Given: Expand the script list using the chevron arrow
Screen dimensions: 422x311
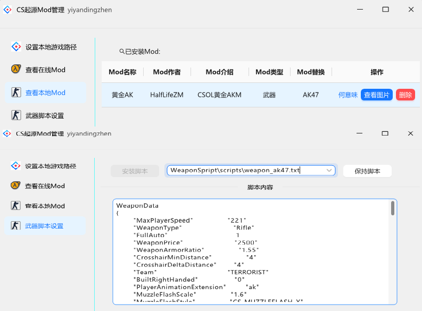Looking at the screenshot, I should (329, 171).
